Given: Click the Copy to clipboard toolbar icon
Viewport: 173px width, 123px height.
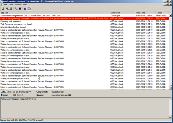Looking at the screenshot, I should (16, 9).
